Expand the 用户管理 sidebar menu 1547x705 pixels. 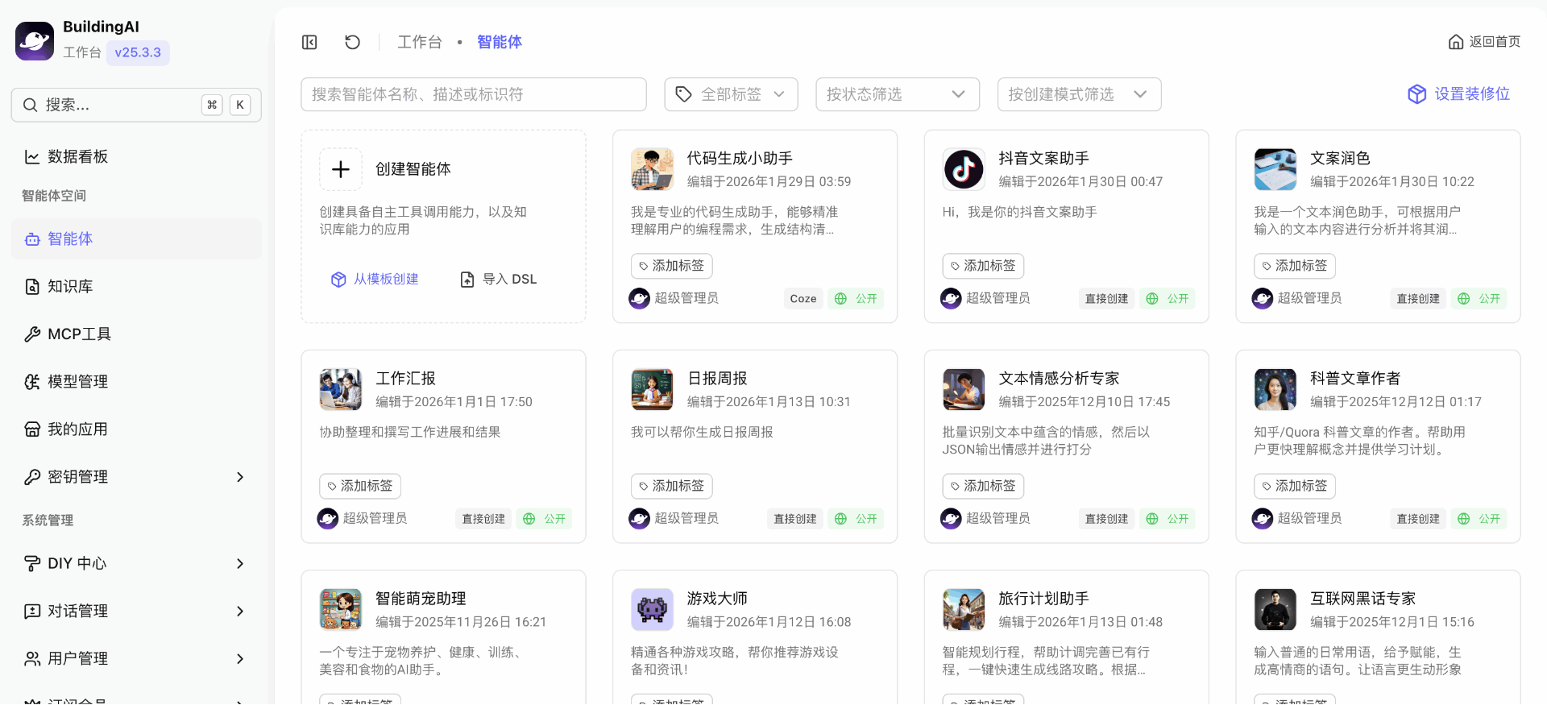[136, 659]
